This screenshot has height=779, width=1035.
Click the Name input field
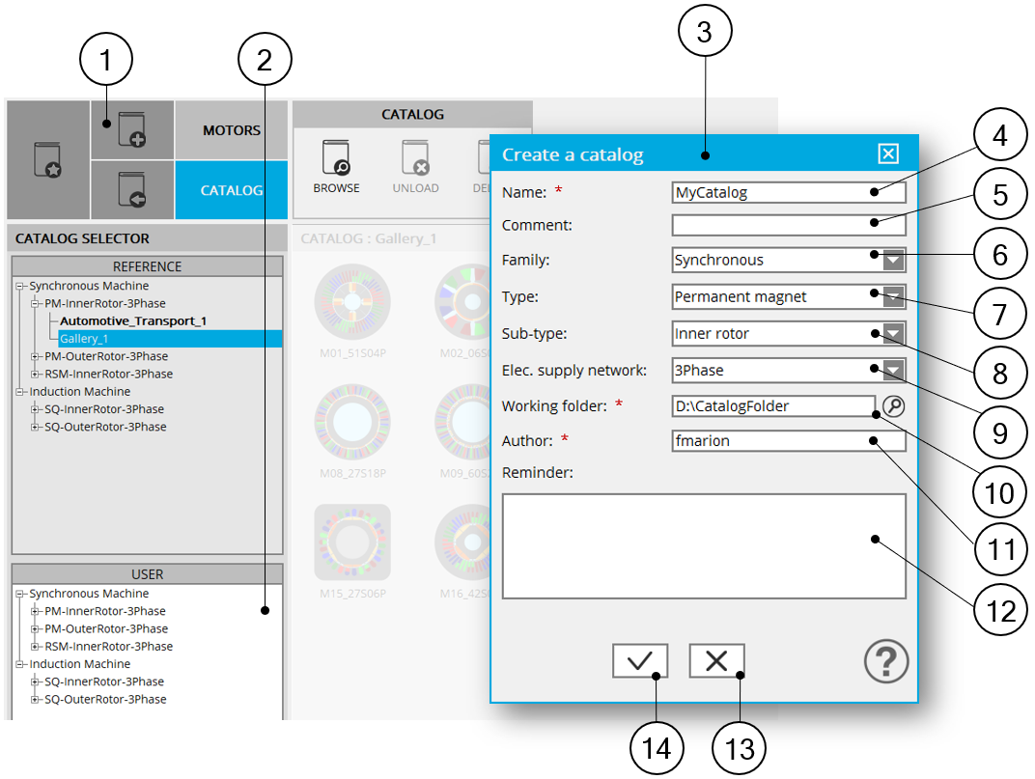tap(788, 192)
